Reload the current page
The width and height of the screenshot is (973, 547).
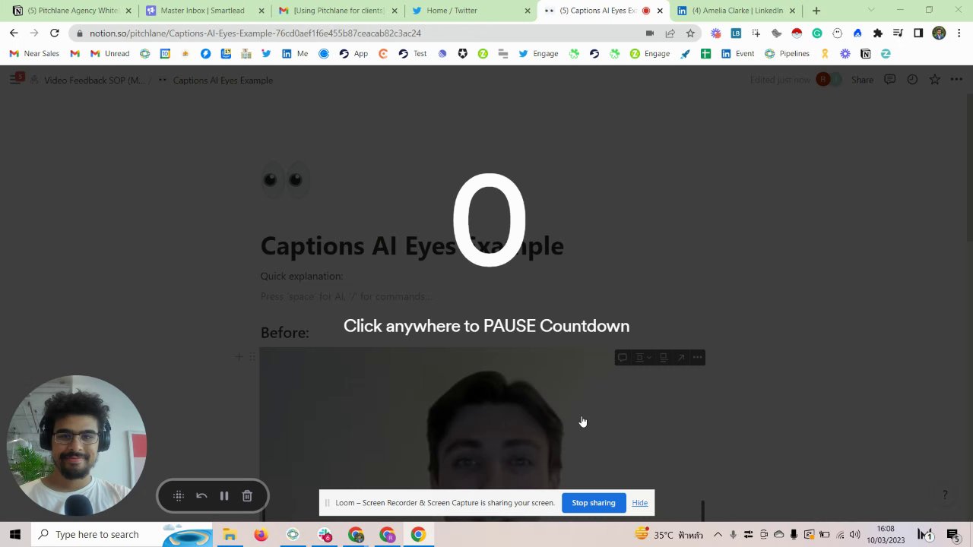pos(54,33)
